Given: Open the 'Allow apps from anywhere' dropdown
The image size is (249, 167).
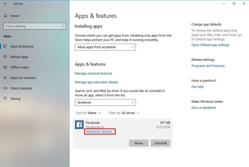Looking at the screenshot, I should tap(105, 47).
